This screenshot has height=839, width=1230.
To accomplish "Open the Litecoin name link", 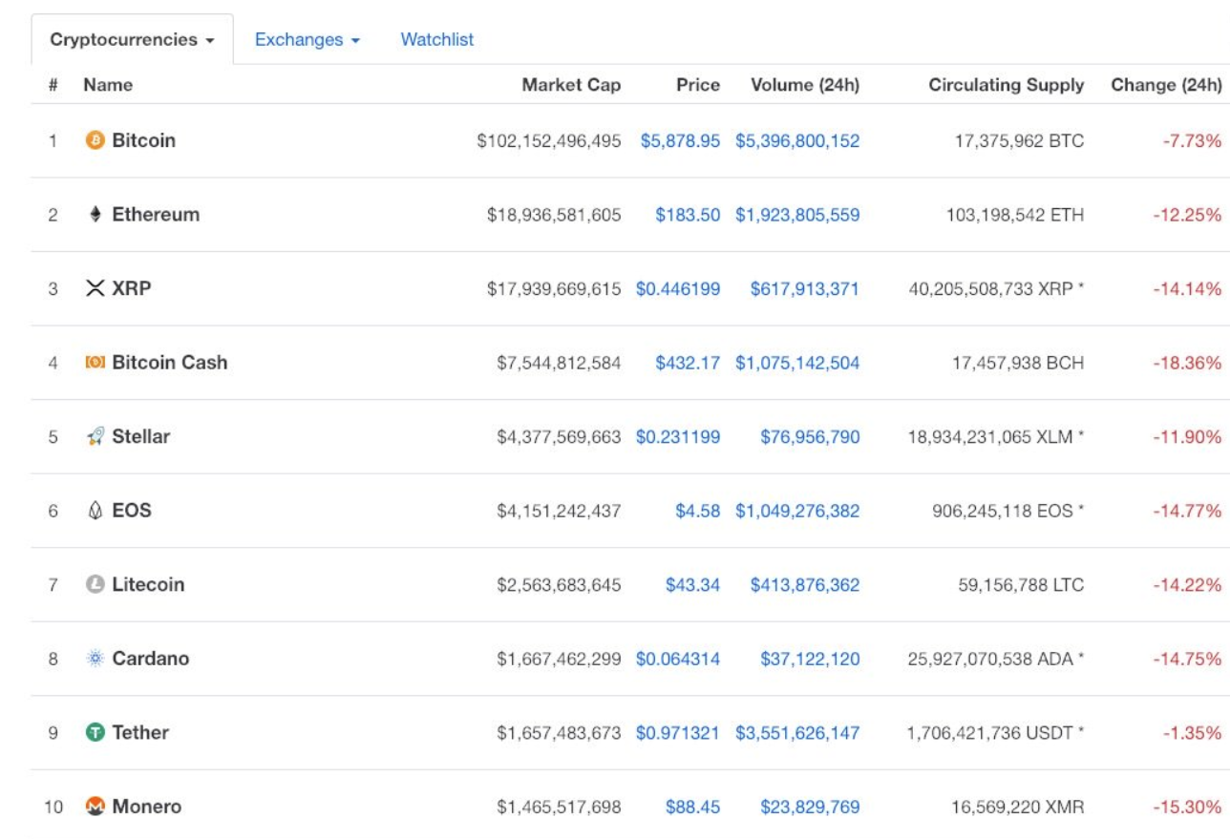I will tap(148, 584).
